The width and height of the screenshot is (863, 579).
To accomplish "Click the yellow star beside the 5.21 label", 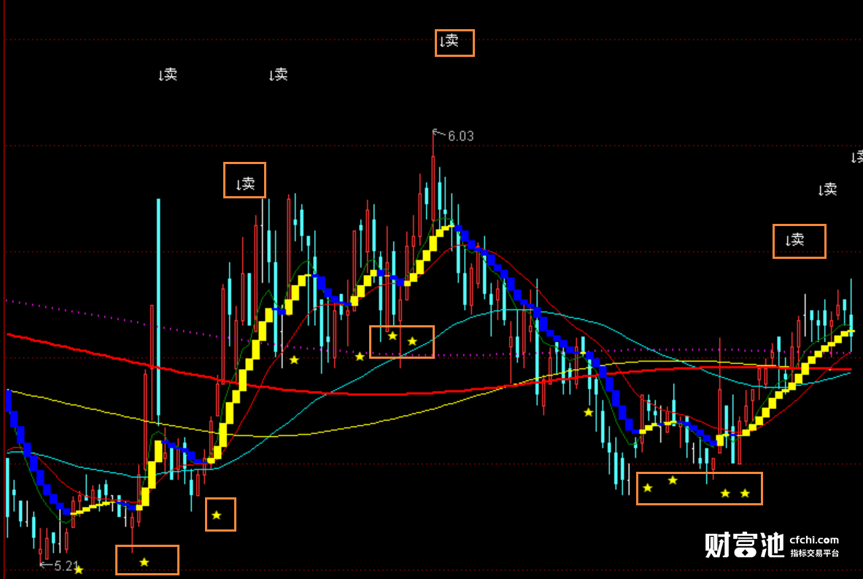I will point(79,570).
